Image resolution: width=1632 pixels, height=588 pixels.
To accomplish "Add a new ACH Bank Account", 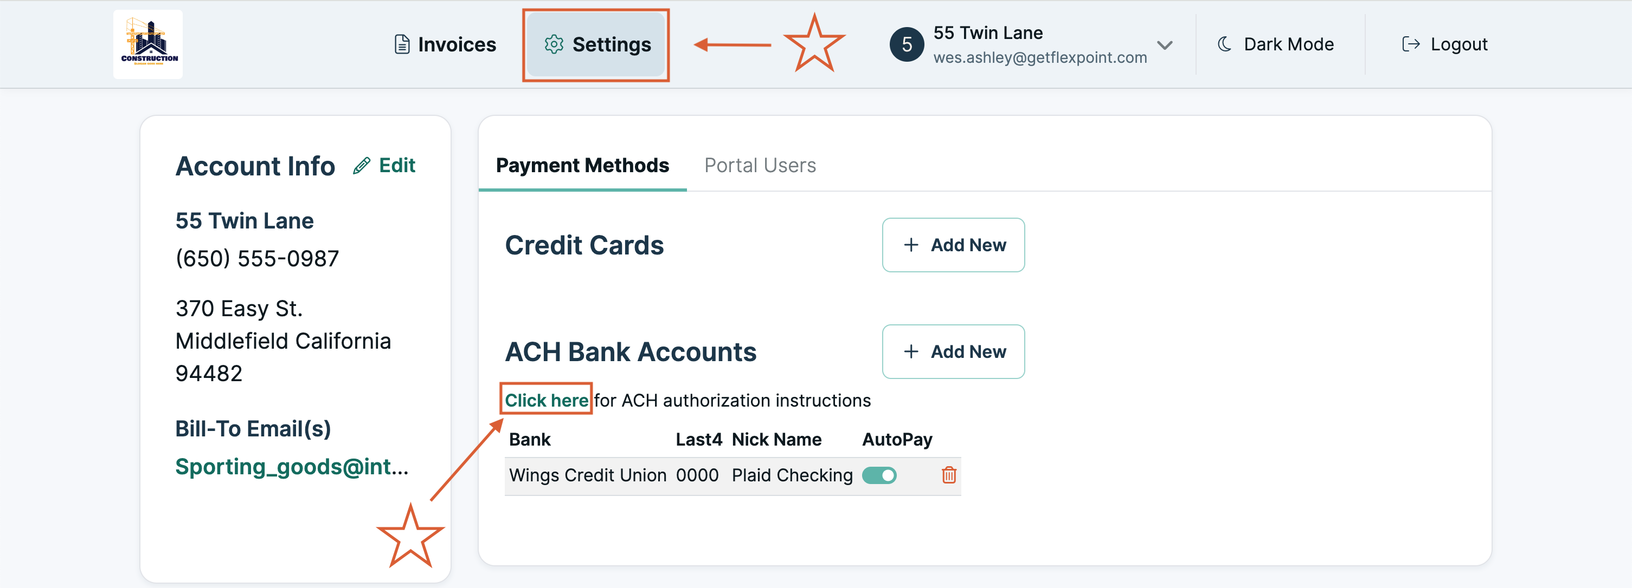I will [x=953, y=352].
